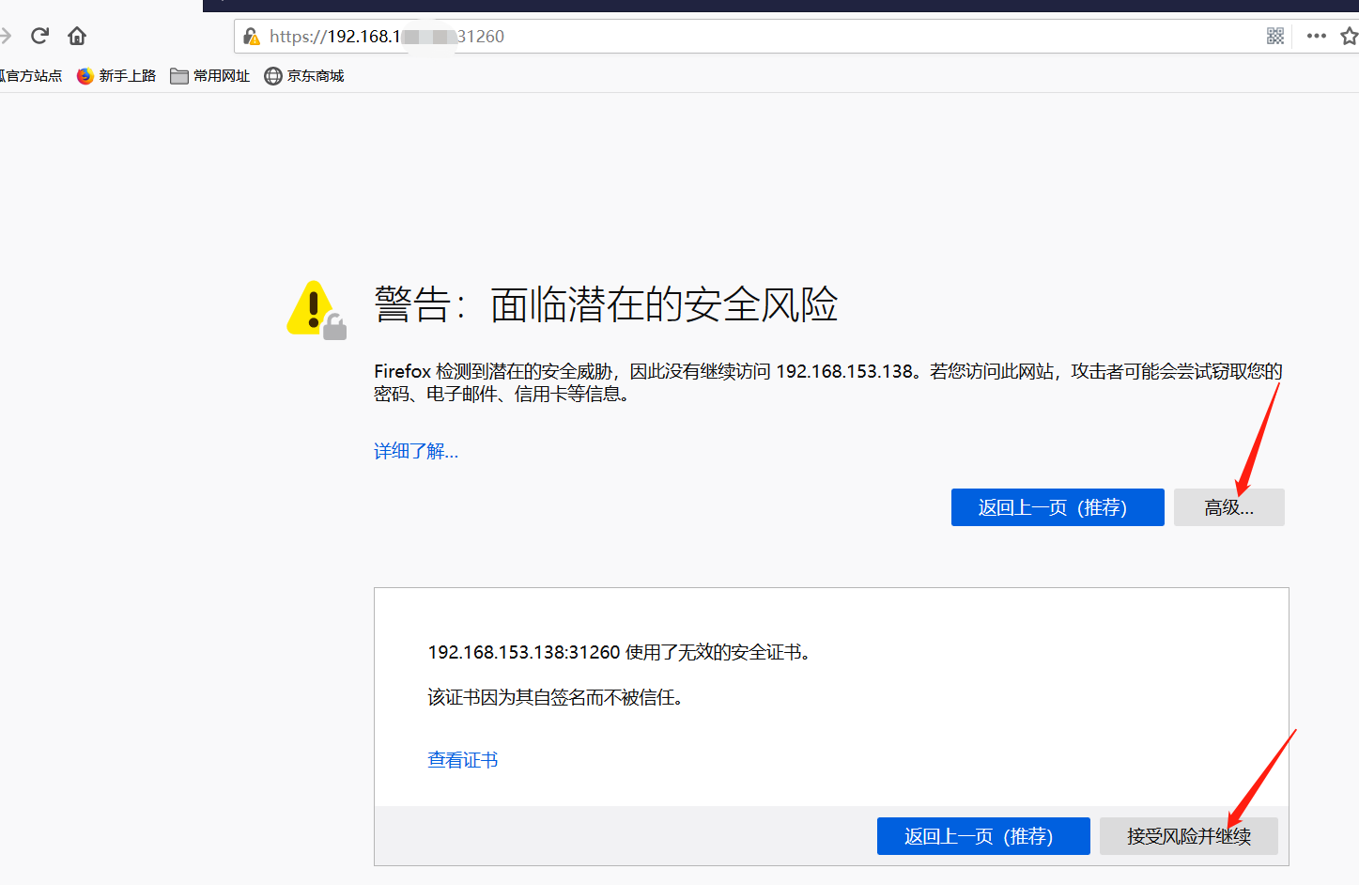The image size is (1359, 885).
Task: Follow the 详细了解... link
Action: pos(416,451)
